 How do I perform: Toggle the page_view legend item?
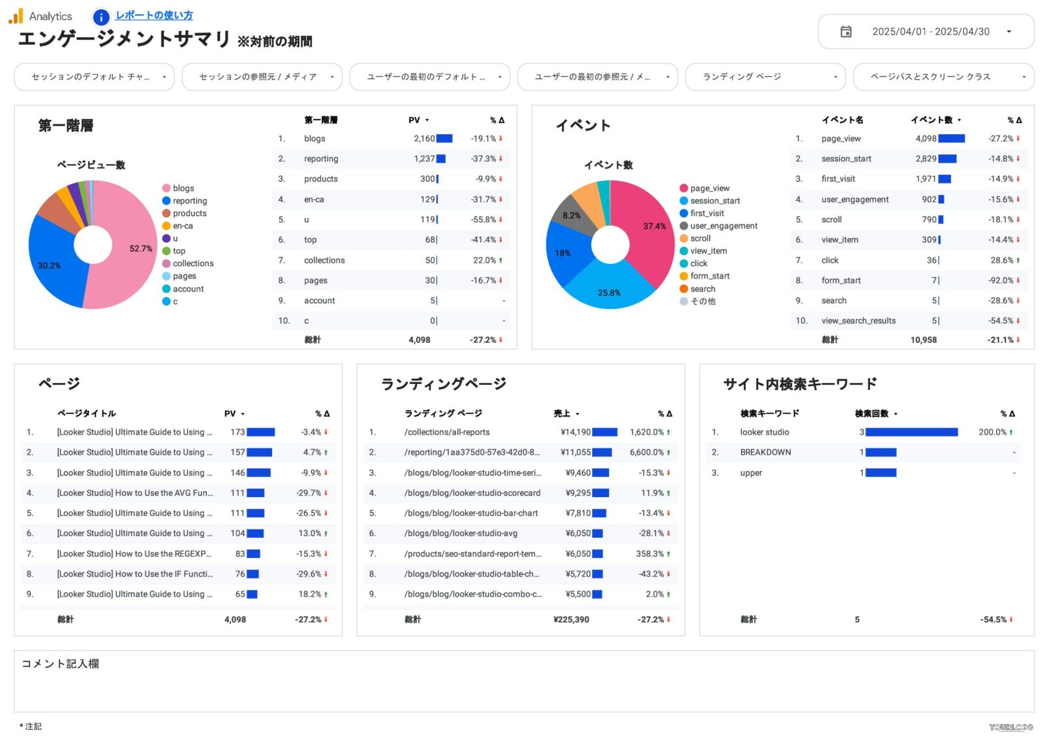point(709,188)
